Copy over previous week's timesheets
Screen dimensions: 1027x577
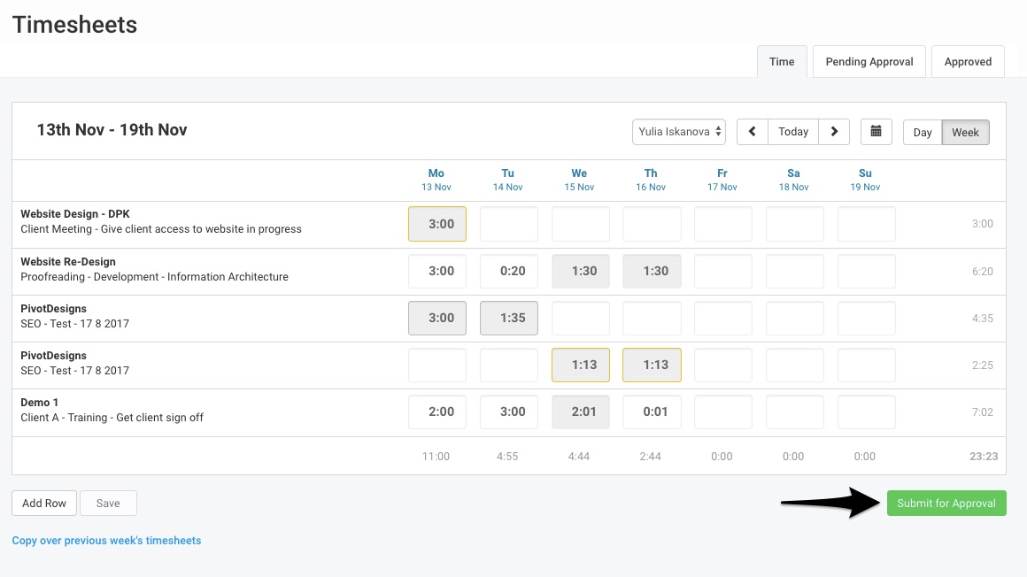[x=106, y=539]
